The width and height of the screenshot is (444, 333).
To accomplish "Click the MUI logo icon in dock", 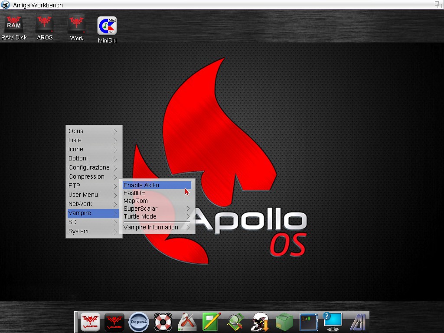I will tap(358, 322).
